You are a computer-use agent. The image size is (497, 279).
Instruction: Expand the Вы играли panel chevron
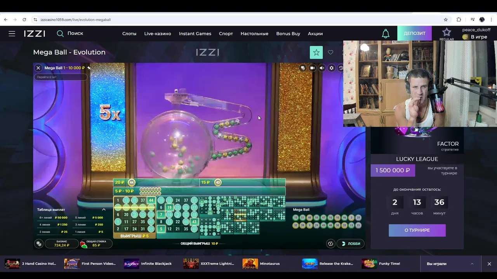pos(472,264)
